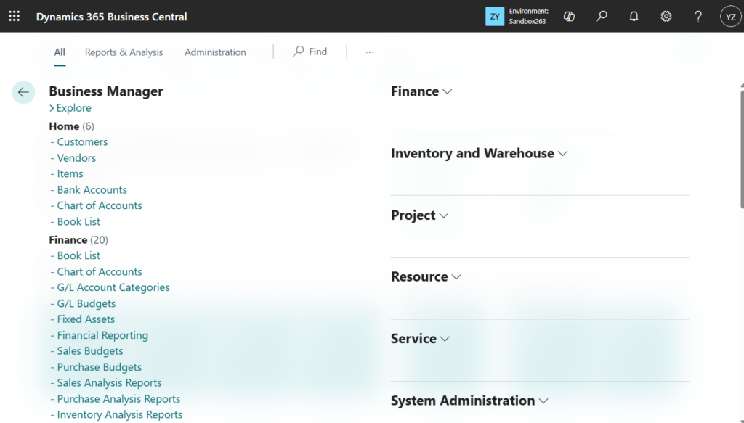The height and width of the screenshot is (423, 744).
Task: Open the Copilot icon in header
Action: click(x=570, y=16)
